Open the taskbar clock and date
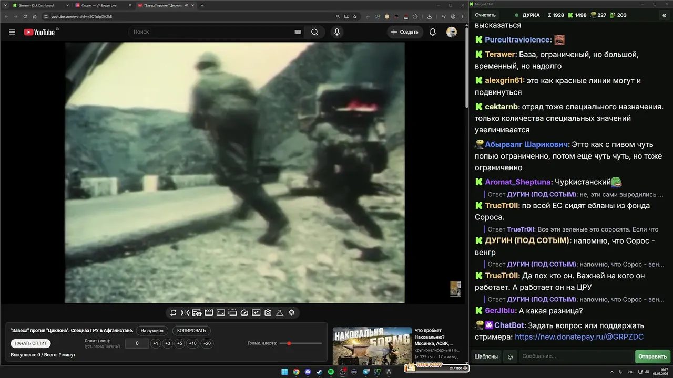The image size is (673, 378). point(660,372)
